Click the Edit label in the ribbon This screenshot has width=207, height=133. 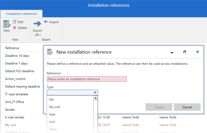click(x=21, y=22)
